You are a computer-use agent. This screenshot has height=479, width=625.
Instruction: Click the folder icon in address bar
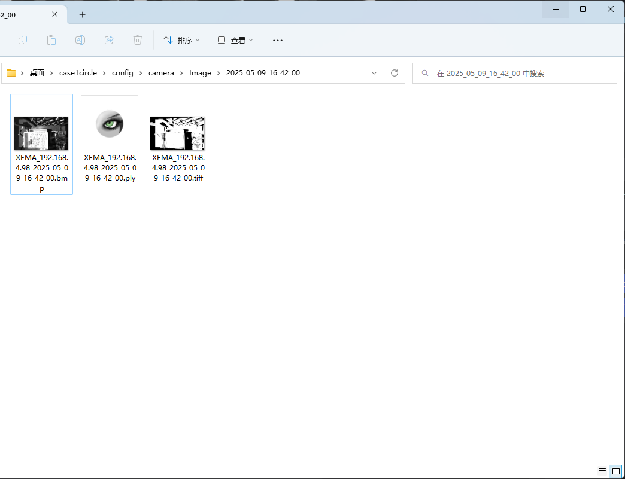tap(11, 73)
